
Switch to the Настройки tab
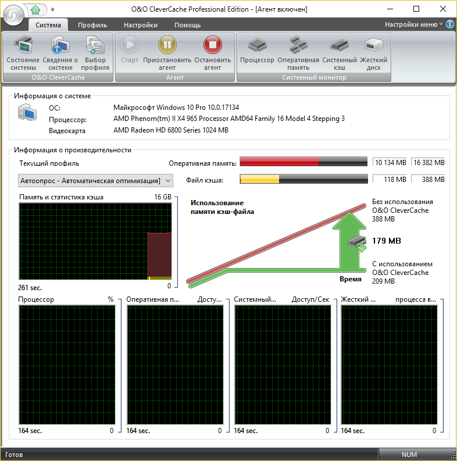141,25
